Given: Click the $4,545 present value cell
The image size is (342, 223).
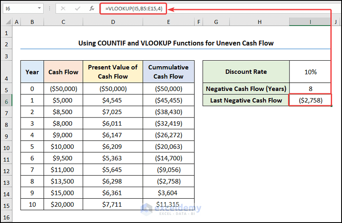Looking at the screenshot, I should click(113, 100).
